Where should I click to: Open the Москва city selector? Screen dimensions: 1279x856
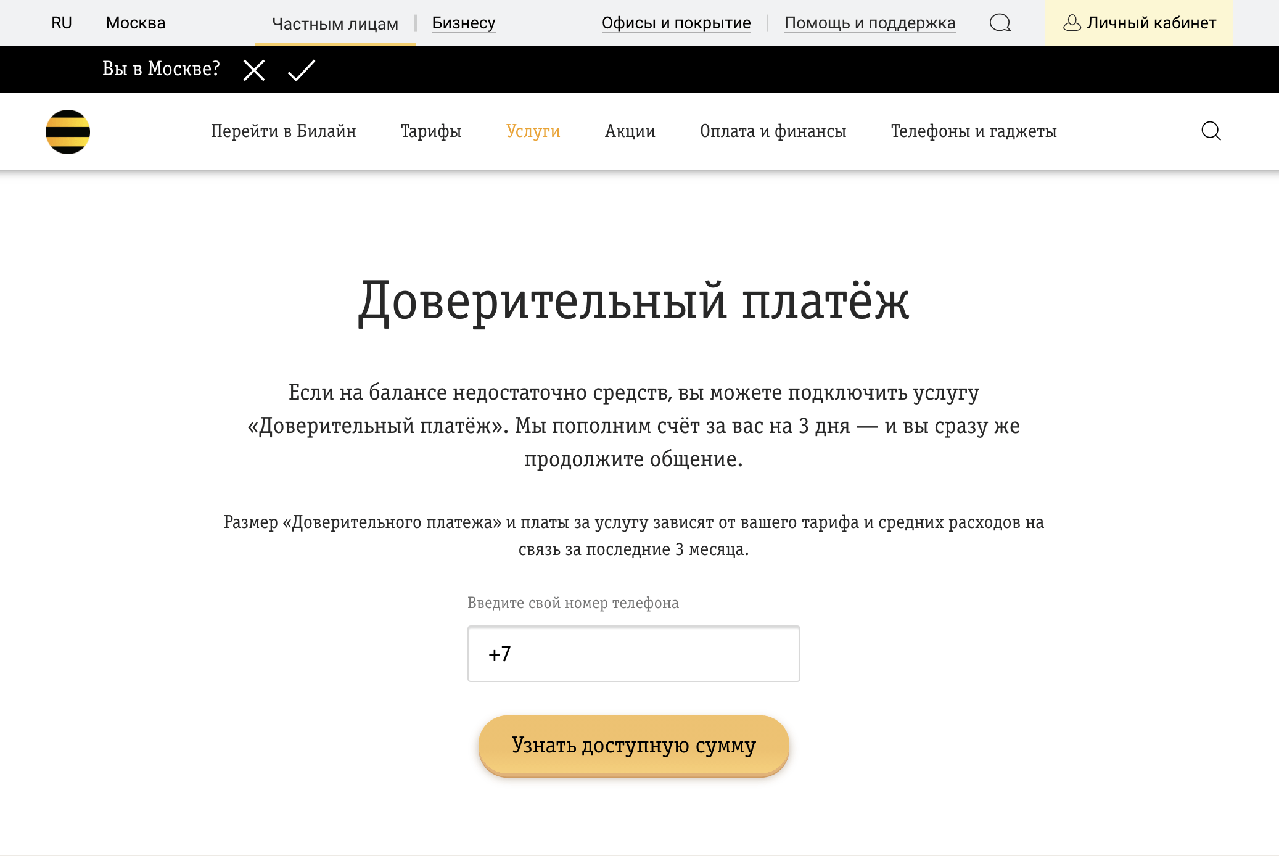[136, 23]
